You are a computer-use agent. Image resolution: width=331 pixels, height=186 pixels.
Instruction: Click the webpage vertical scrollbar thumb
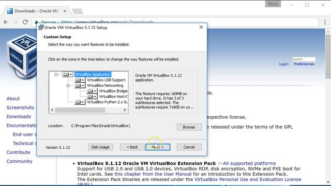[x=328, y=56]
